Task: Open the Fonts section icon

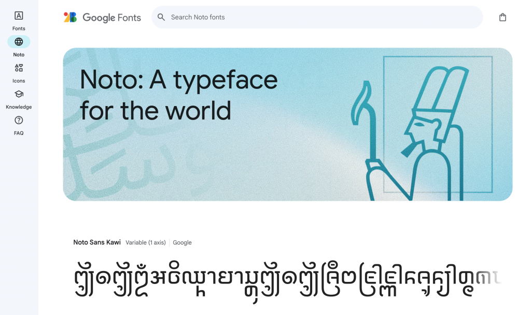Action: coord(19,16)
